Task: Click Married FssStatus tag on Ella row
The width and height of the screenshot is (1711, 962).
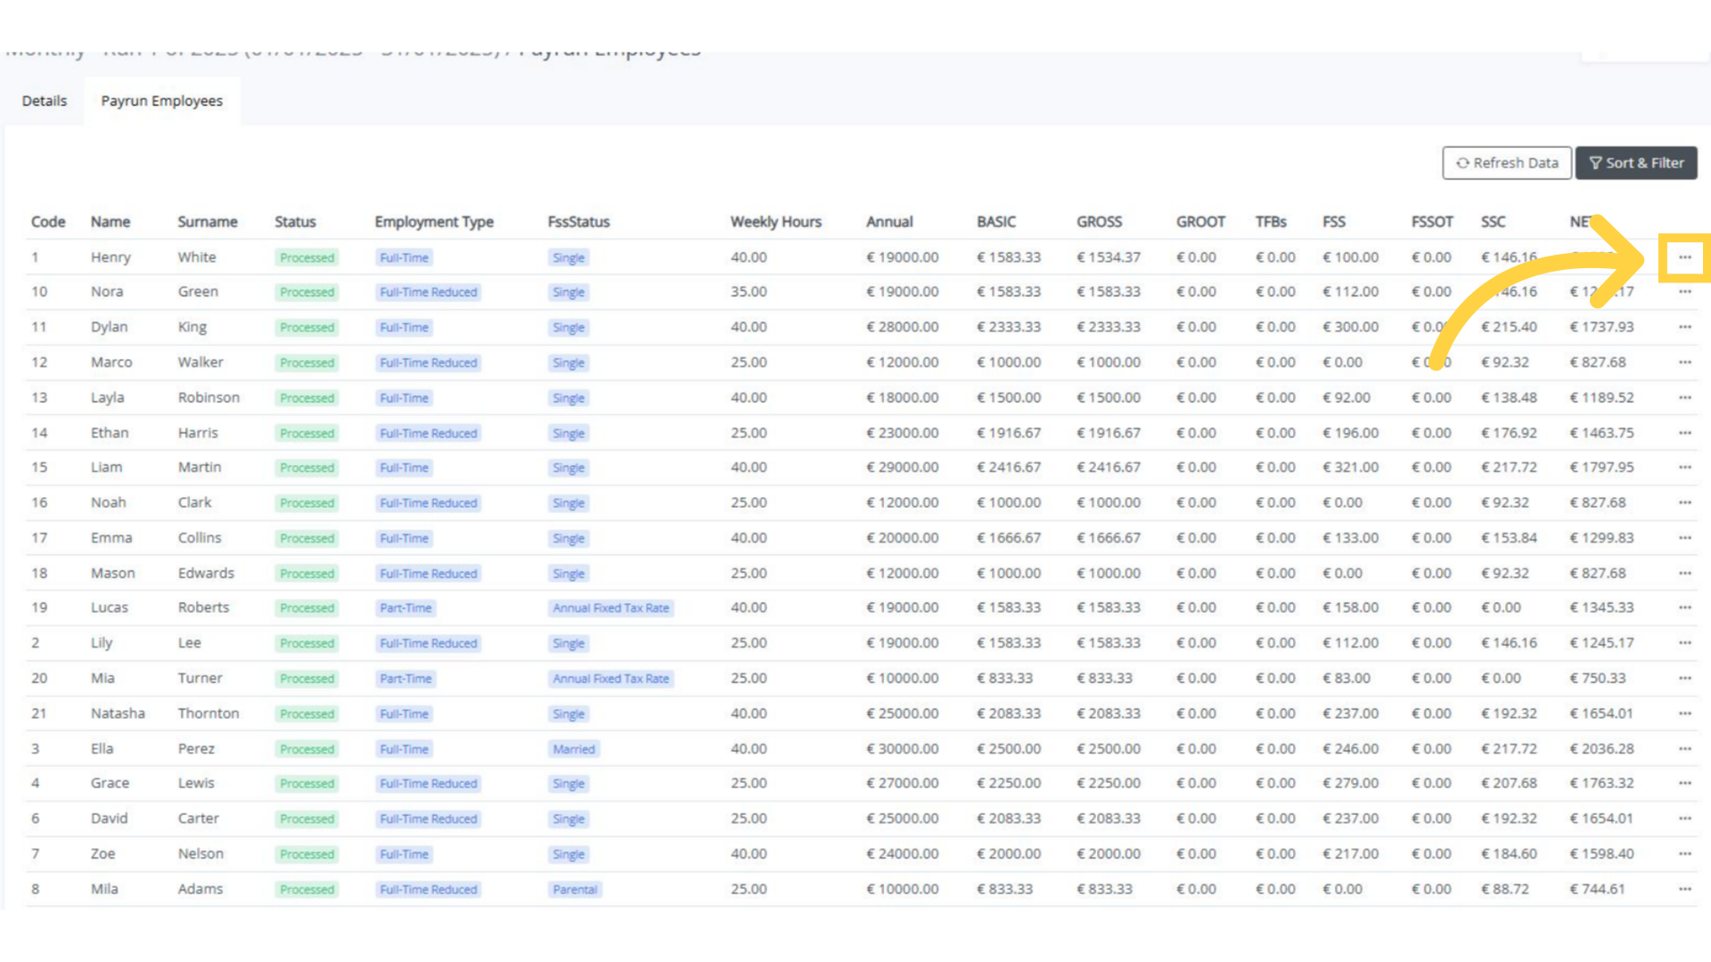Action: [573, 749]
